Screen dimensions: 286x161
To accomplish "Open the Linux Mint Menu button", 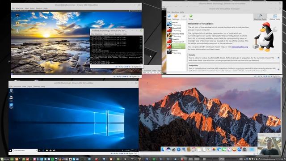I will tap(5, 159).
